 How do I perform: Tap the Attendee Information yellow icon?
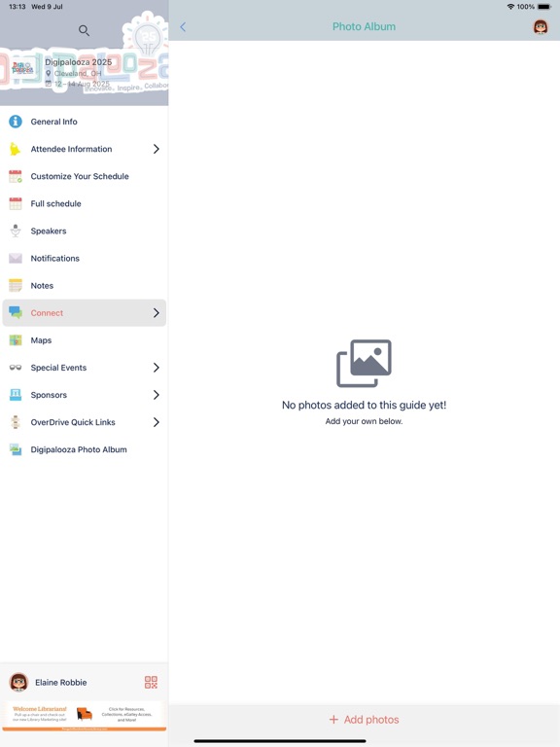pyautogui.click(x=16, y=149)
